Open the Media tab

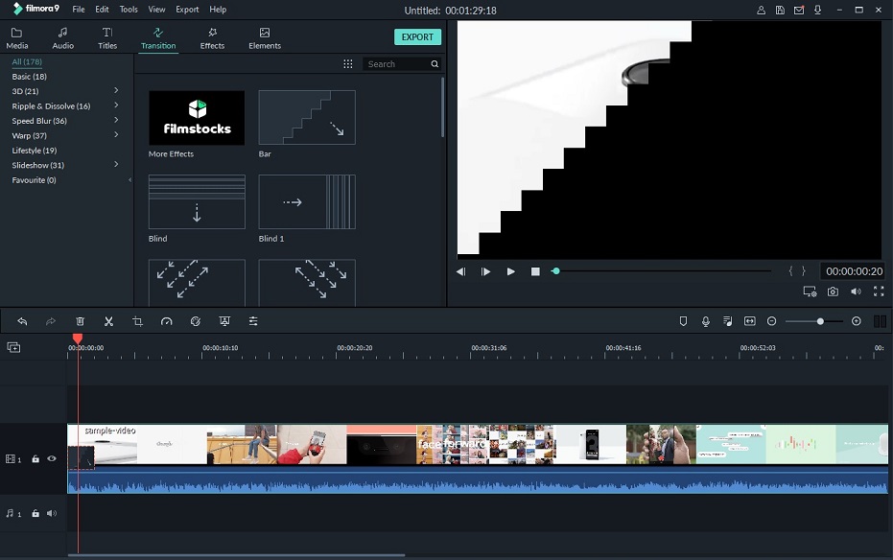tap(16, 38)
